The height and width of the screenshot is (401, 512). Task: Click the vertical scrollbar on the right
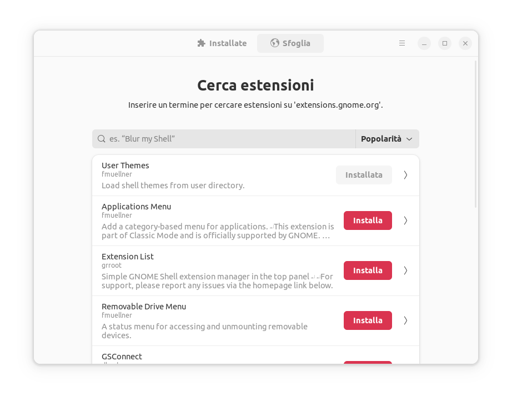pyautogui.click(x=476, y=133)
